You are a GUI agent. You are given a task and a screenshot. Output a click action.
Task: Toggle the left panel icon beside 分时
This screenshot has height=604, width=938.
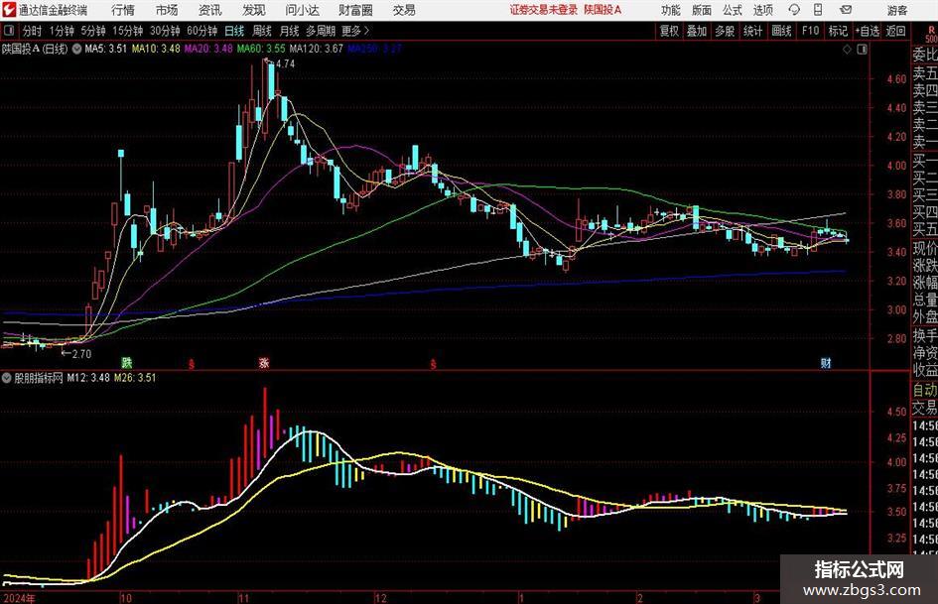(x=8, y=31)
